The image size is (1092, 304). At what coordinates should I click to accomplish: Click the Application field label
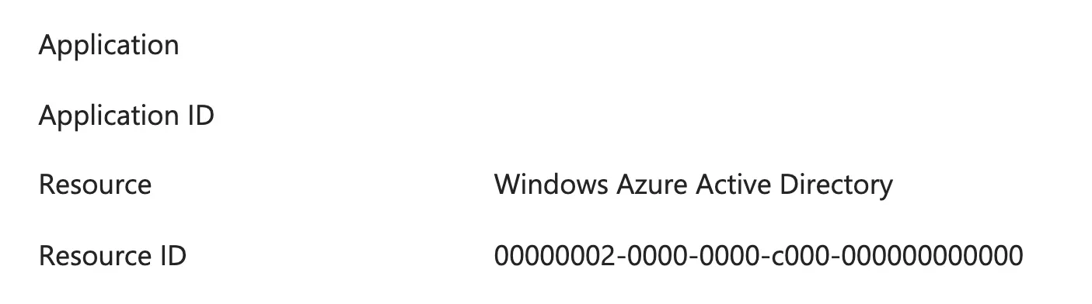(109, 46)
